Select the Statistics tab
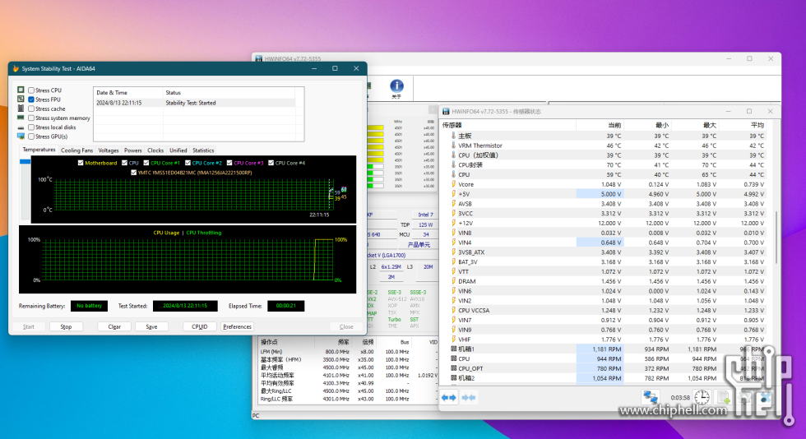Image resolution: width=806 pixels, height=439 pixels. (x=203, y=150)
